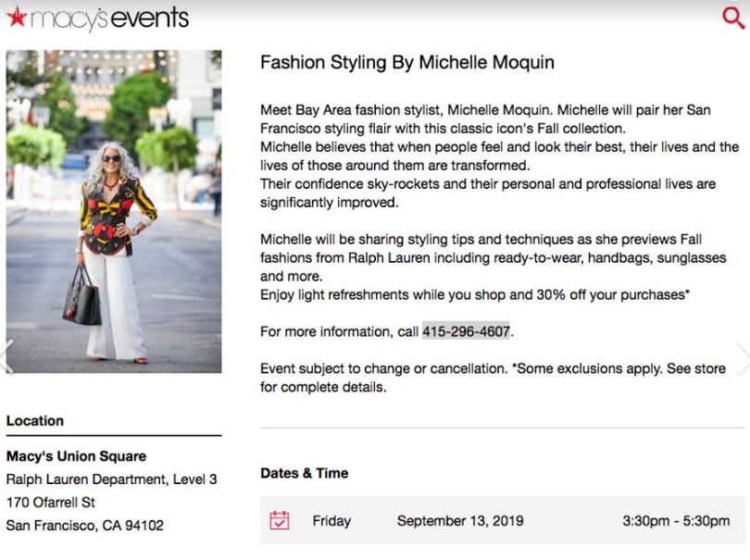Click the San Francisco, CA 94102 line

85,526
